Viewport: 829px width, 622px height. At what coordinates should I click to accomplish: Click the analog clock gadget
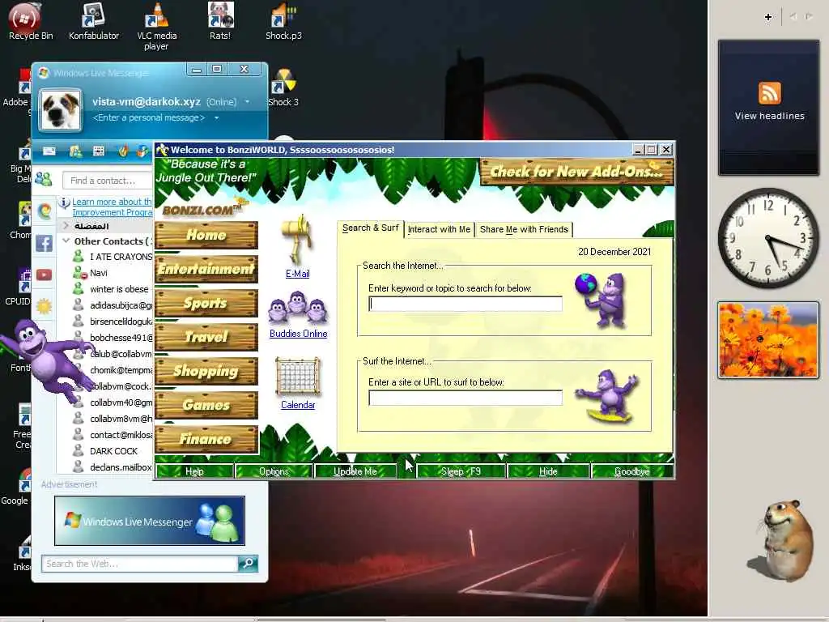768,237
